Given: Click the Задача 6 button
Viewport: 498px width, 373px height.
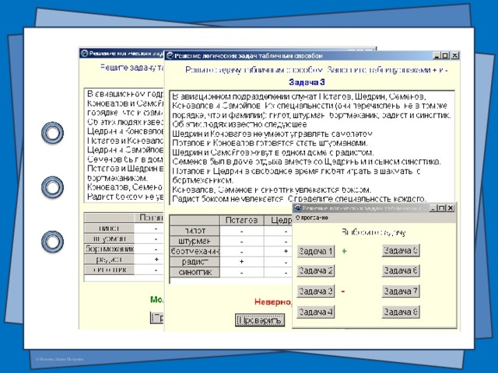Looking at the screenshot, I should 401,270.
